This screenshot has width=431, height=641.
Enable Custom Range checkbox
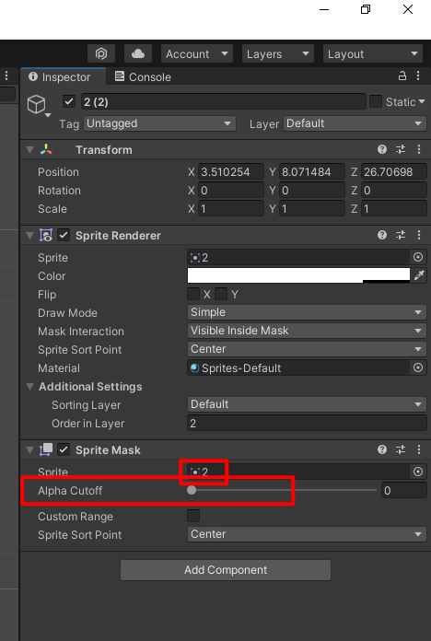193,516
